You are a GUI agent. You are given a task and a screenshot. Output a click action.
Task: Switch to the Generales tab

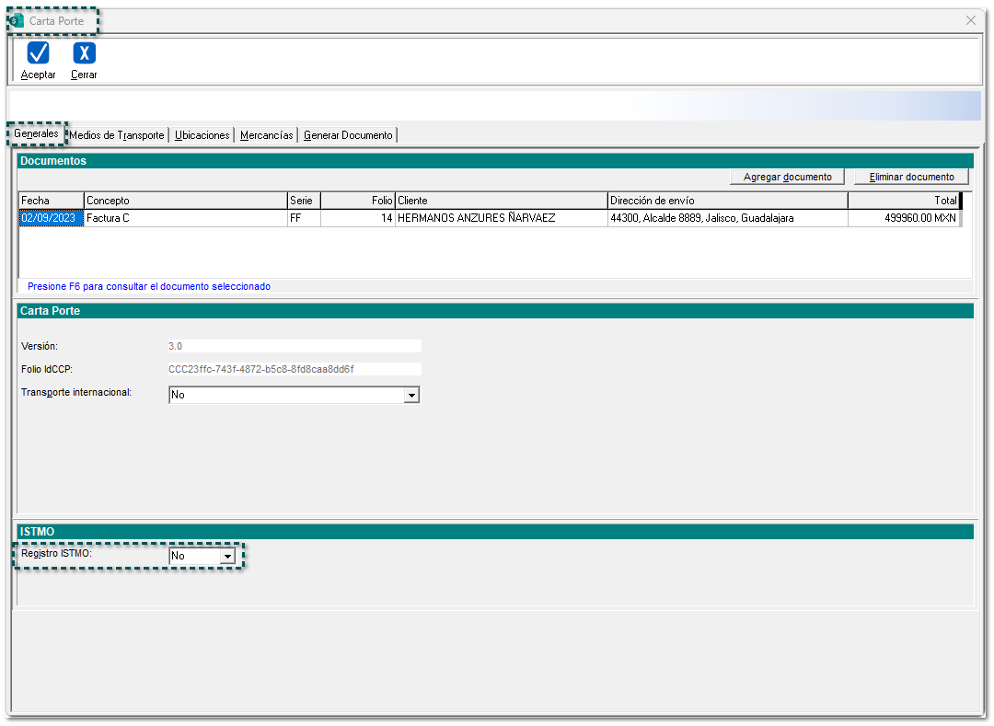36,133
